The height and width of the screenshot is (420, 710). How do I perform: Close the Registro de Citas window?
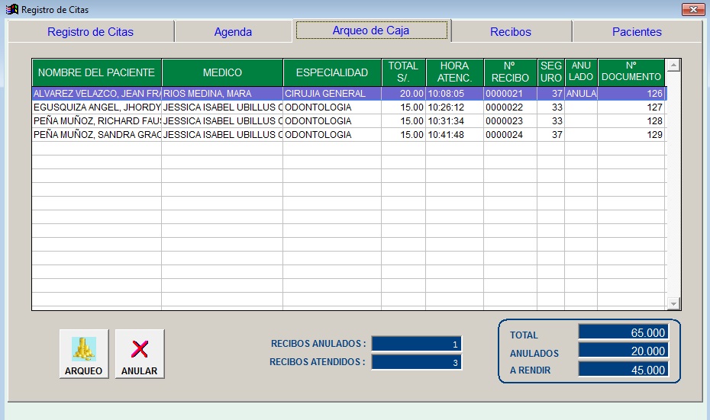click(x=692, y=9)
